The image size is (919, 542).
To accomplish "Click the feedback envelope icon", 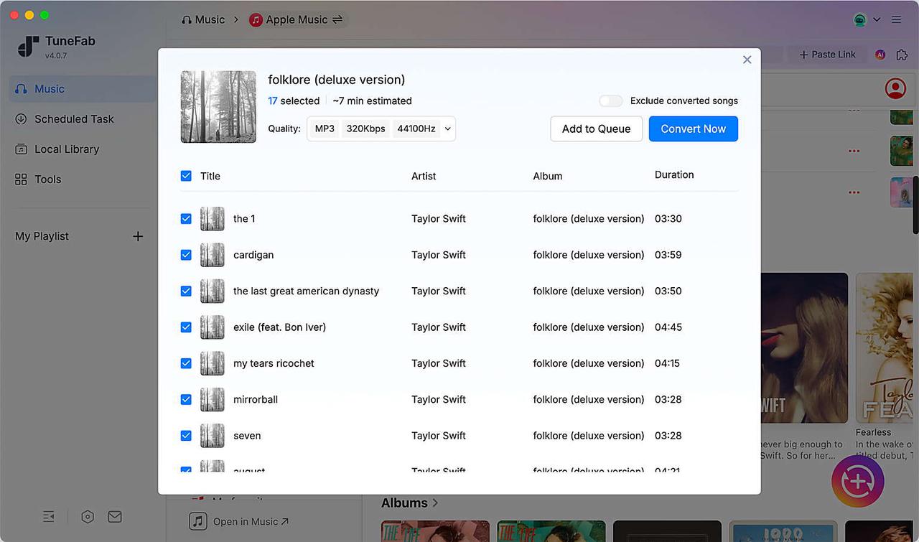I will 114,516.
